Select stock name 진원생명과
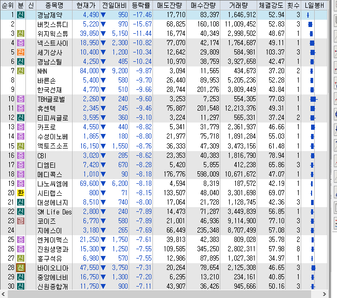Viewport: 337px width, 298px height. pyautogui.click(x=53, y=249)
